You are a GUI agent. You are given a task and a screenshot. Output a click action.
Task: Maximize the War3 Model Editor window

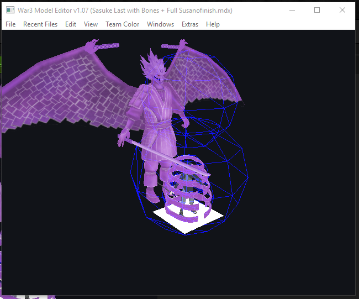[317, 10]
